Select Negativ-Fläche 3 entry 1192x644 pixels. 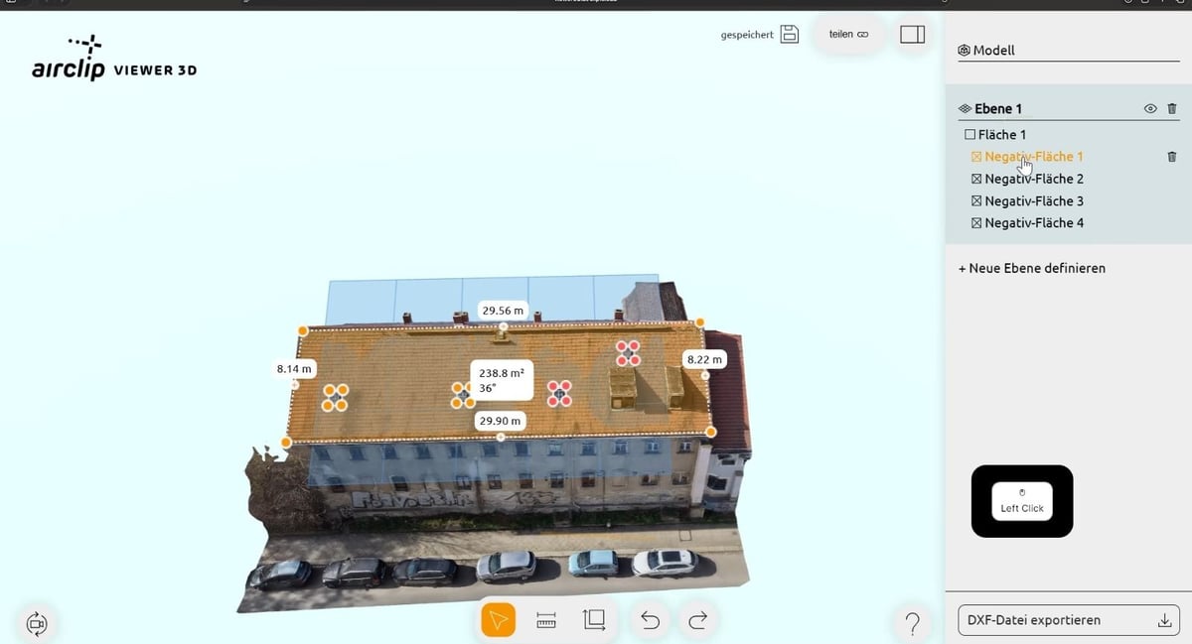coord(1034,200)
